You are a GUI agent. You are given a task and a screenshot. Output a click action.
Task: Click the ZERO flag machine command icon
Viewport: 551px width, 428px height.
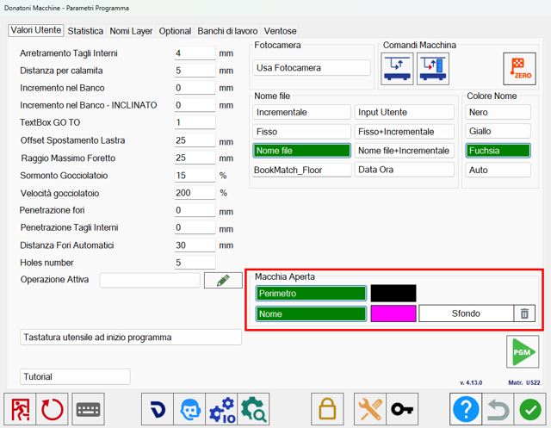[519, 69]
